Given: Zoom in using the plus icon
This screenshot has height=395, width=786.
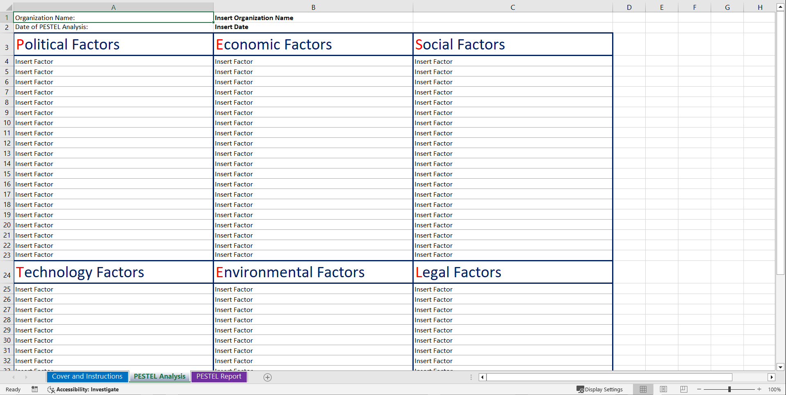Looking at the screenshot, I should pyautogui.click(x=759, y=389).
